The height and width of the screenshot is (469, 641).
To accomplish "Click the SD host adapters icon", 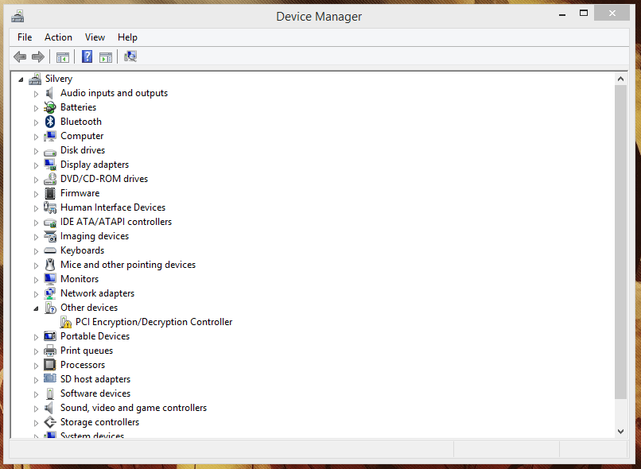I will [x=50, y=378].
